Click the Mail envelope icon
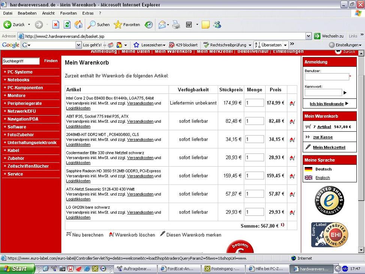The height and width of the screenshot is (274, 365). coord(162,24)
